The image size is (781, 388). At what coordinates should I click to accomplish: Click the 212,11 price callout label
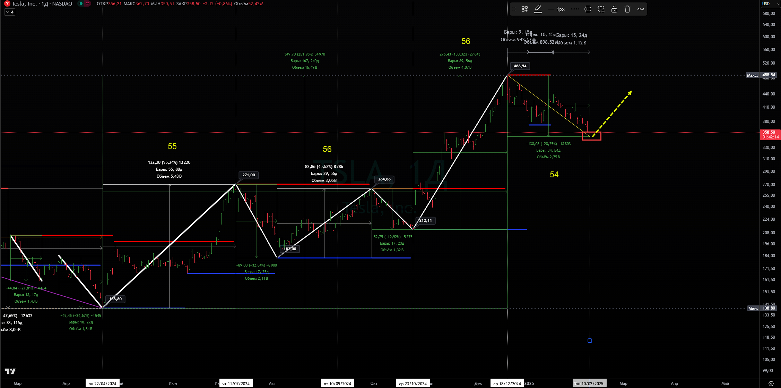tap(425, 220)
